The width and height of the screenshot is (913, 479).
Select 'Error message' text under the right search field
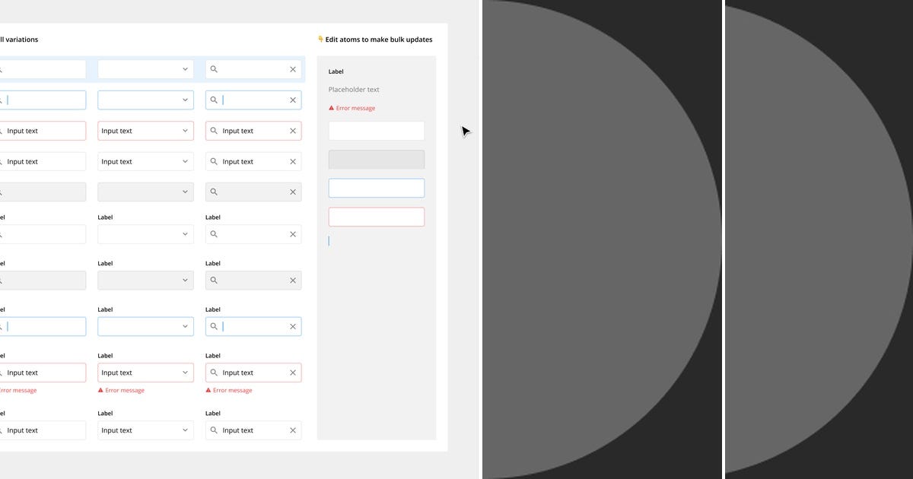(x=233, y=390)
